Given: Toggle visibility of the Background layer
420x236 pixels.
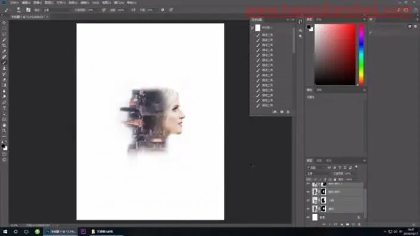Looking at the screenshot, I should point(308,218).
